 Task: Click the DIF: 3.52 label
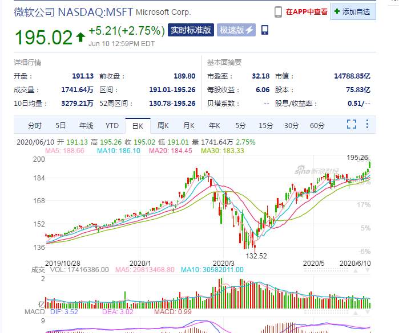tap(64, 312)
